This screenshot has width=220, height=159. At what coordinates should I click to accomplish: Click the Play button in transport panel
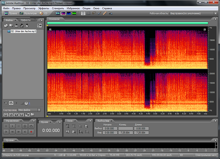click(12, 126)
